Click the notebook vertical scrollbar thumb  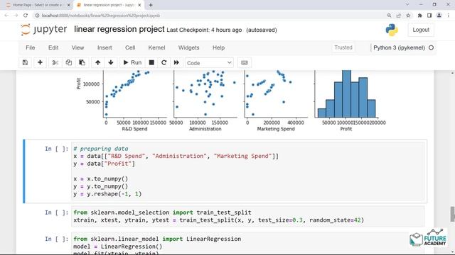452,214
